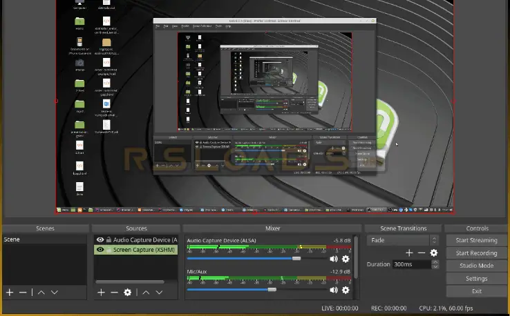
Task: Toggle lock on Audio Capture Device source
Action: (108, 239)
